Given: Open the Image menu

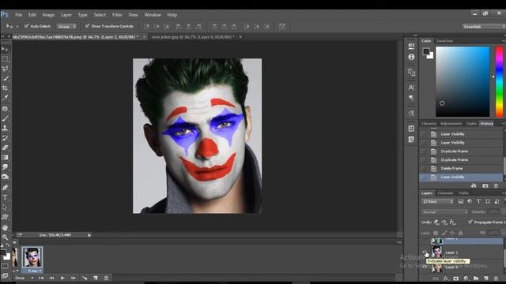Looking at the screenshot, I should [x=48, y=15].
